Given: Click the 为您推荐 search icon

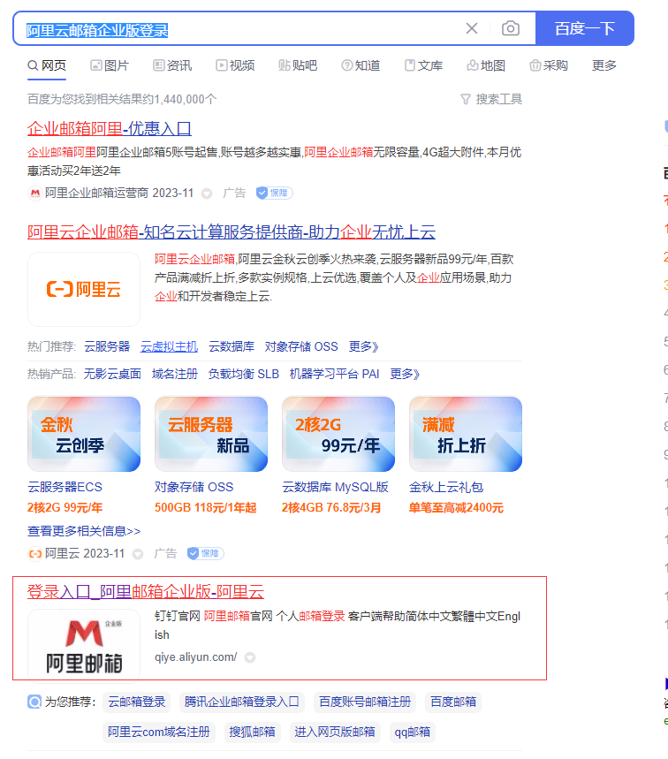Looking at the screenshot, I should point(34,702).
